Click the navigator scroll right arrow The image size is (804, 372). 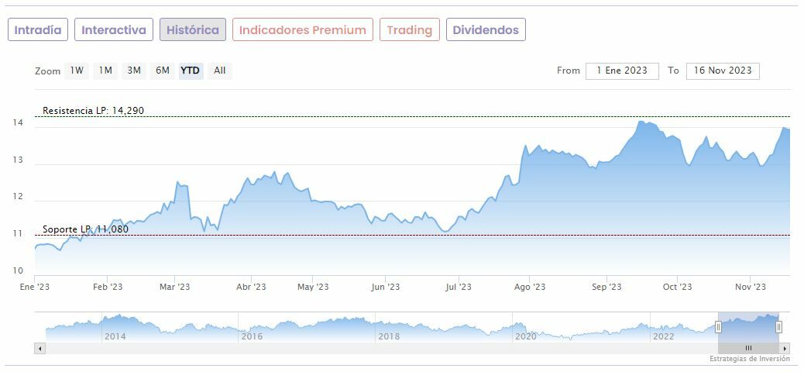(x=785, y=349)
